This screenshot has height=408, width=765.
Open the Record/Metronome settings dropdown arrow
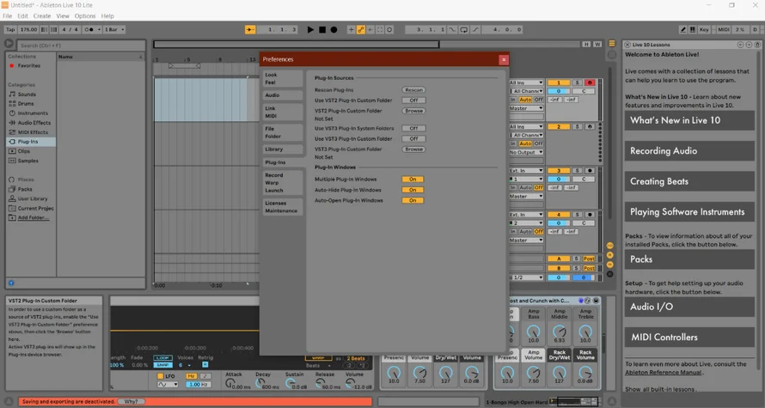click(x=99, y=30)
